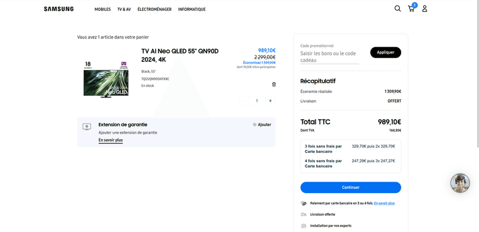Click the Dont TVA 164,85€ value
This screenshot has width=479, height=232.
point(395,131)
